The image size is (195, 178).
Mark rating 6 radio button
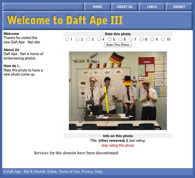point(120,39)
